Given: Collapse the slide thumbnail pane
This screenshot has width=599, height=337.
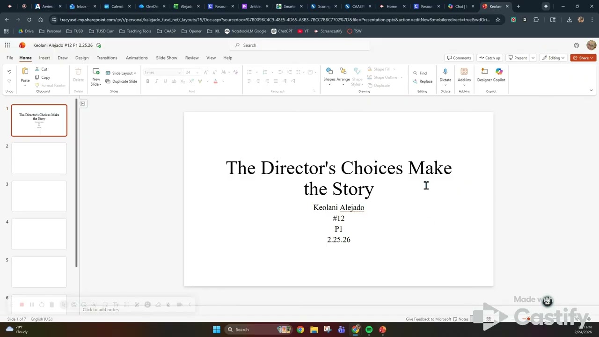Looking at the screenshot, I should pos(82,103).
